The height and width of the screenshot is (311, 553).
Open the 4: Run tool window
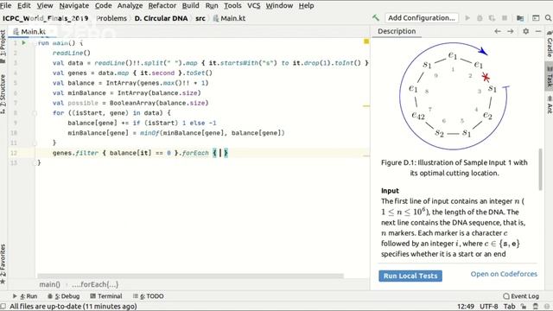[x=25, y=296]
